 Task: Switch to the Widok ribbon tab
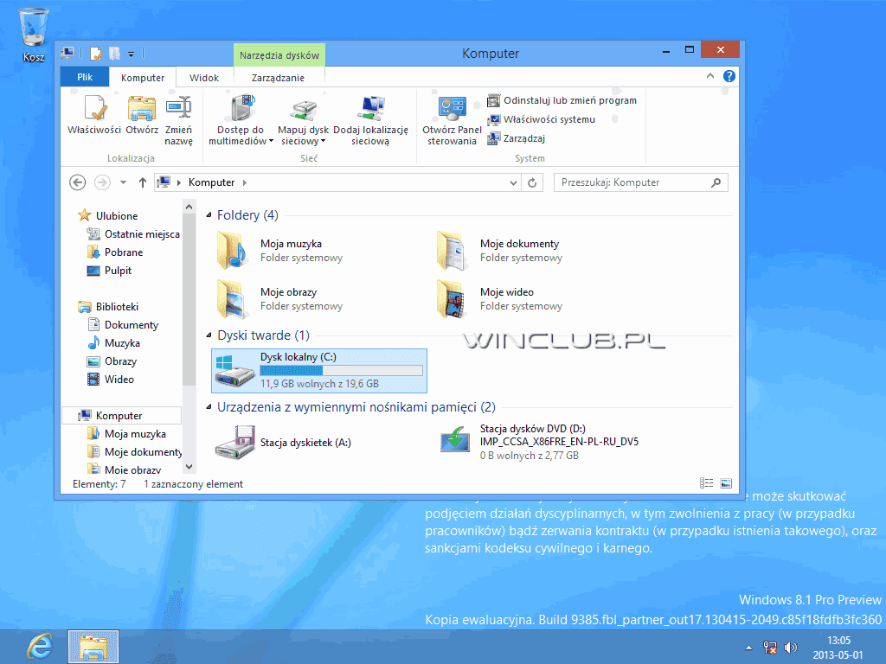204,77
